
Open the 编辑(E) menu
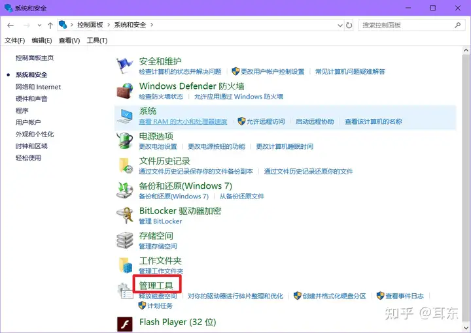[42, 40]
